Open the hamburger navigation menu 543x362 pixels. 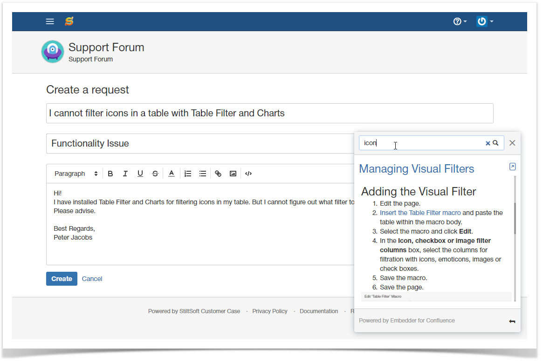[x=50, y=21]
